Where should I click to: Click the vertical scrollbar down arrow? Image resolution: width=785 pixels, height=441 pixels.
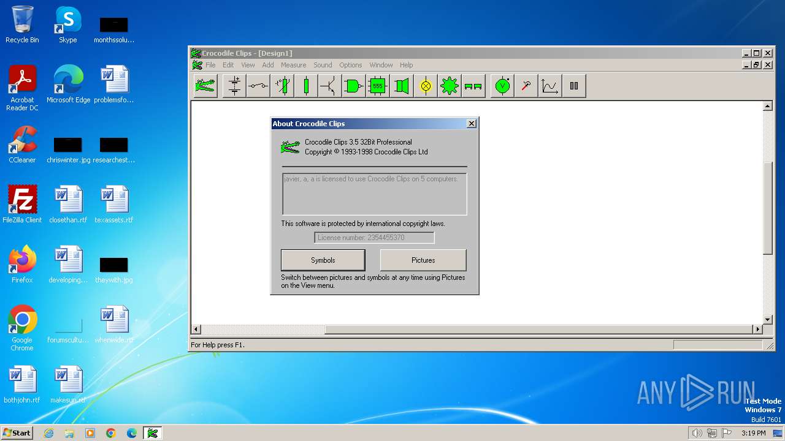click(x=767, y=320)
